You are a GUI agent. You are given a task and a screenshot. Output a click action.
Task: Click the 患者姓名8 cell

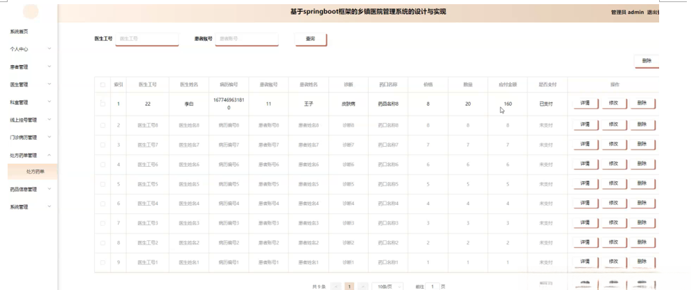point(308,125)
